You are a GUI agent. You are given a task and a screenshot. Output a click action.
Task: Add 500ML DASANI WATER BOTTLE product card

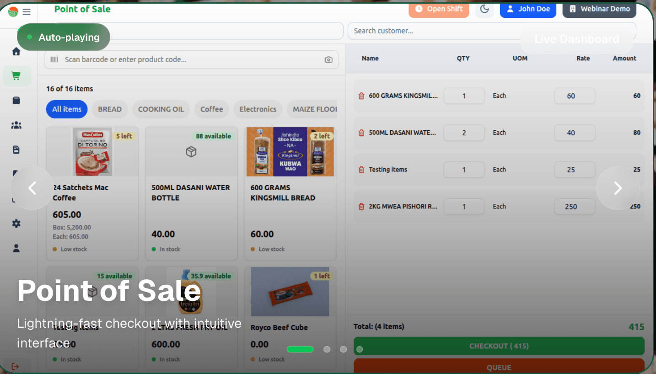click(x=191, y=193)
